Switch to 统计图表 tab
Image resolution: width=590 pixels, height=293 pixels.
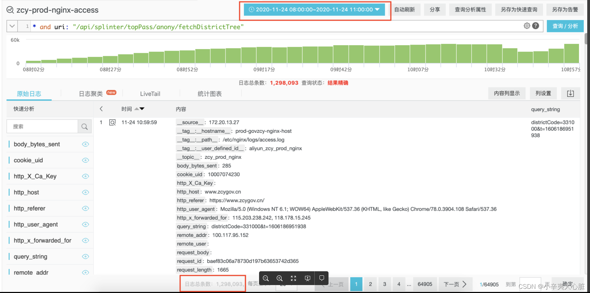click(x=210, y=94)
